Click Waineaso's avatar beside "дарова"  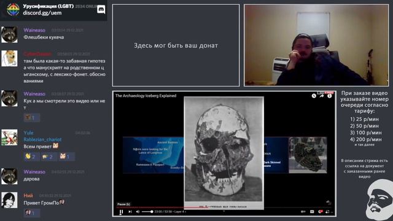click(x=10, y=176)
